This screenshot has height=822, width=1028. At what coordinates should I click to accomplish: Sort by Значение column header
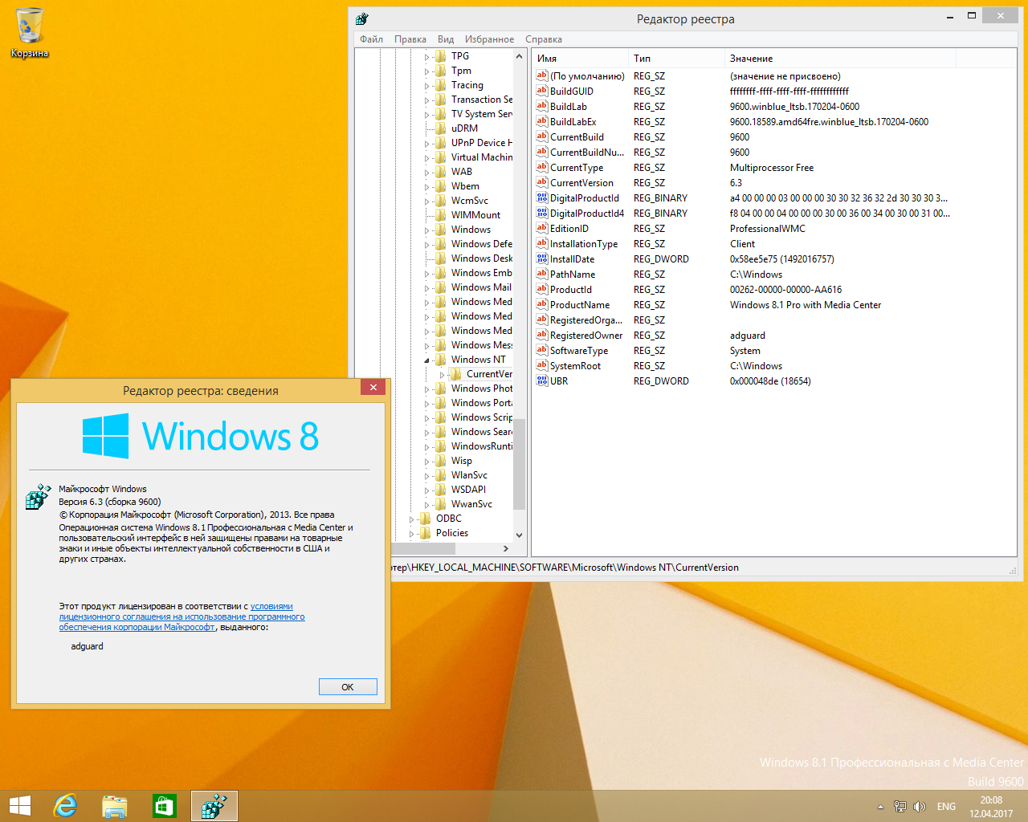(840, 58)
